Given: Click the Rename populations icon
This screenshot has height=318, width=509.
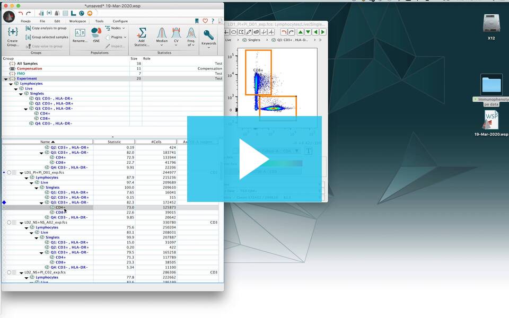Looking at the screenshot, I should (x=80, y=32).
